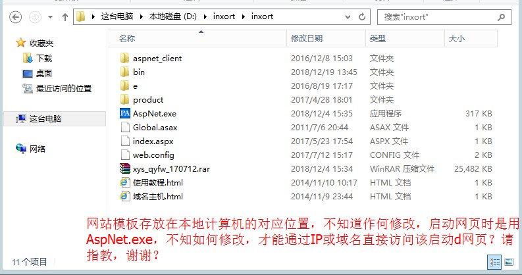Select 这台电脑 in navigation pane
The width and height of the screenshot is (522, 275).
[x=45, y=119]
